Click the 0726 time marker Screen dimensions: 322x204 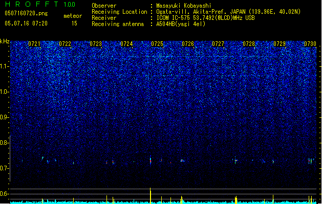[x=188, y=44]
